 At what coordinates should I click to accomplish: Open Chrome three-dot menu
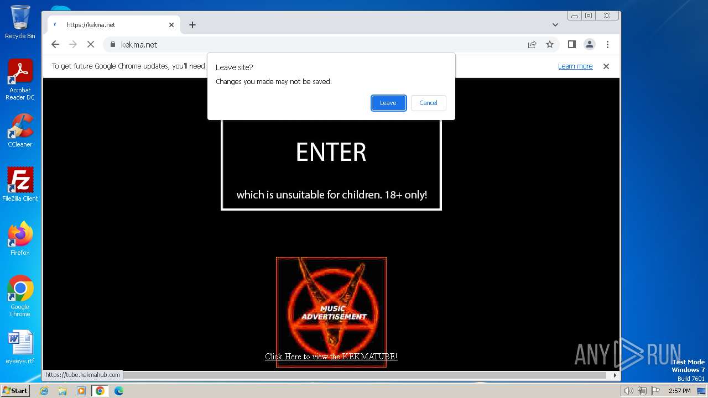coord(607,44)
